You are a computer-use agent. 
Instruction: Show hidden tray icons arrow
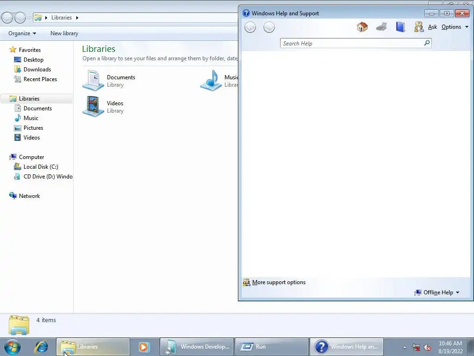click(405, 347)
